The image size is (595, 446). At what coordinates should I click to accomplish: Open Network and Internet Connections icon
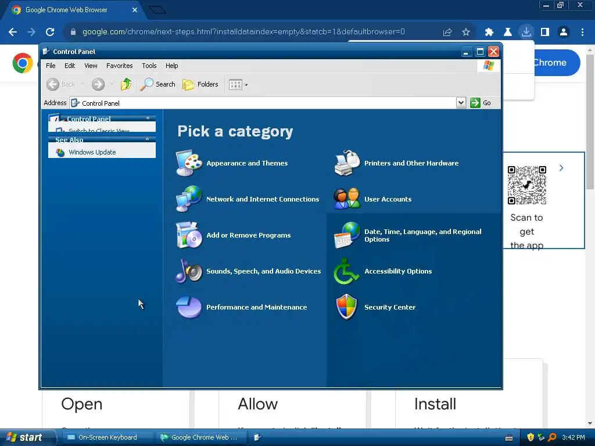[x=189, y=199]
